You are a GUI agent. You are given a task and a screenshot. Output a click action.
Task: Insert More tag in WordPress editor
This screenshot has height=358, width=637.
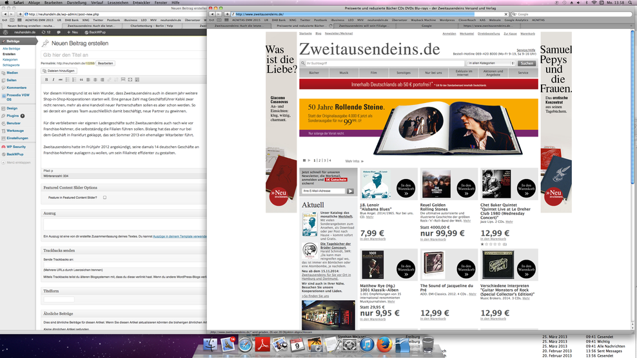pyautogui.click(x=123, y=80)
